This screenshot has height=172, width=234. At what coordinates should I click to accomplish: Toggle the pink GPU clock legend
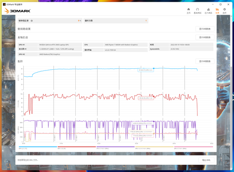pyautogui.click(x=193, y=148)
